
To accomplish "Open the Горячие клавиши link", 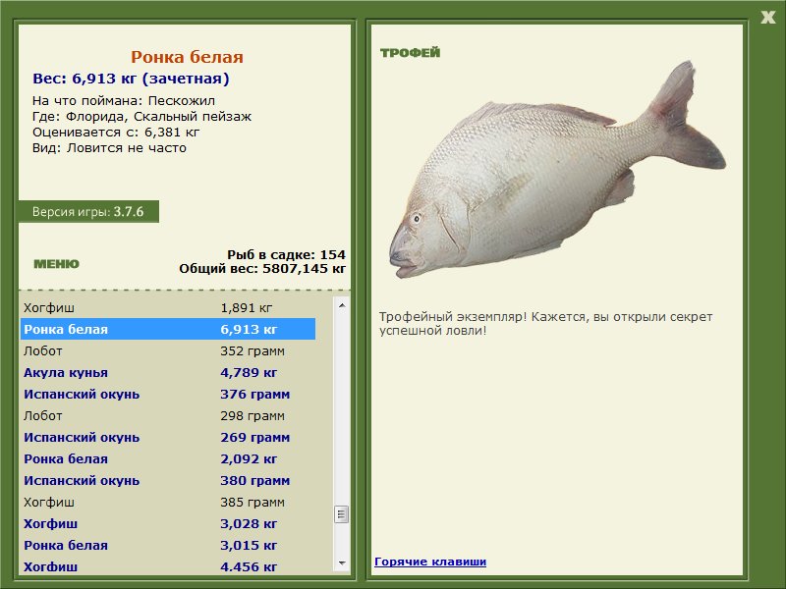I will (430, 562).
